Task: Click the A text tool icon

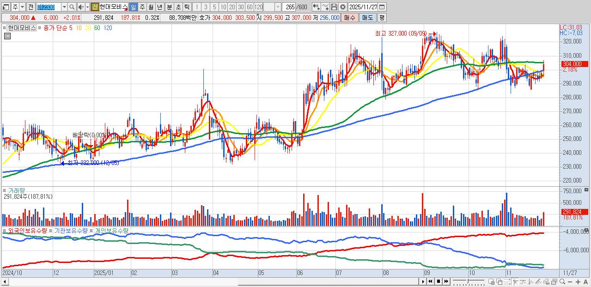Action: tap(585, 282)
